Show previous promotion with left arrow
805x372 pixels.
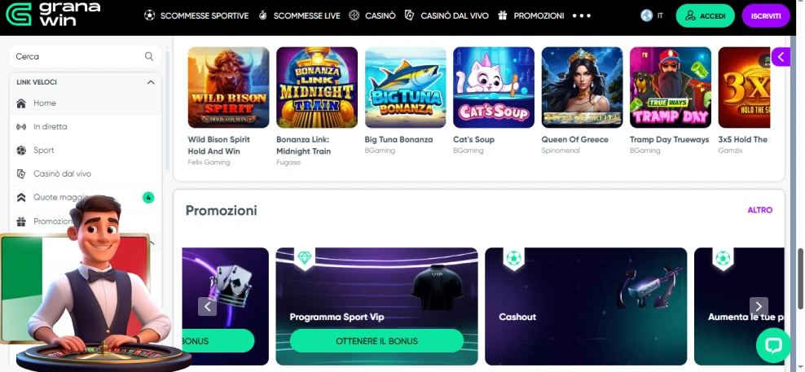pyautogui.click(x=208, y=306)
